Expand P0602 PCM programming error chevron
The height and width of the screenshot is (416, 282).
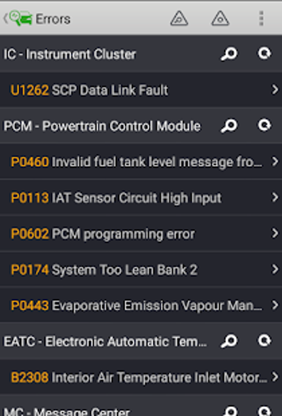275,233
